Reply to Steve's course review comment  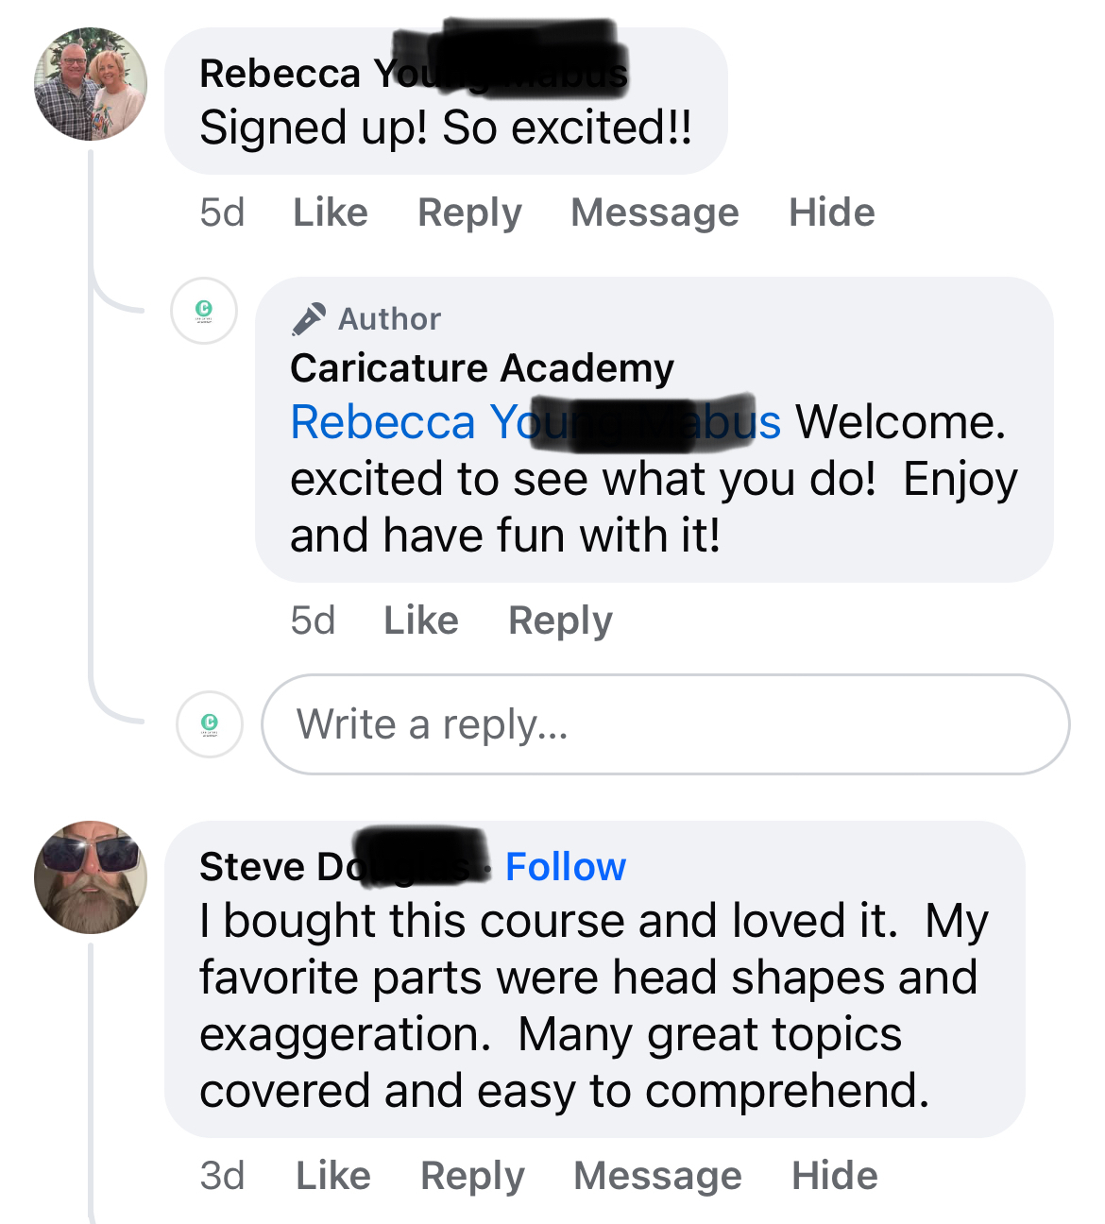pos(472,1176)
